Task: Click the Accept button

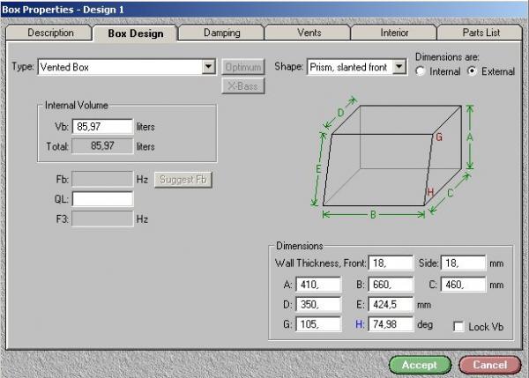Action: [420, 364]
